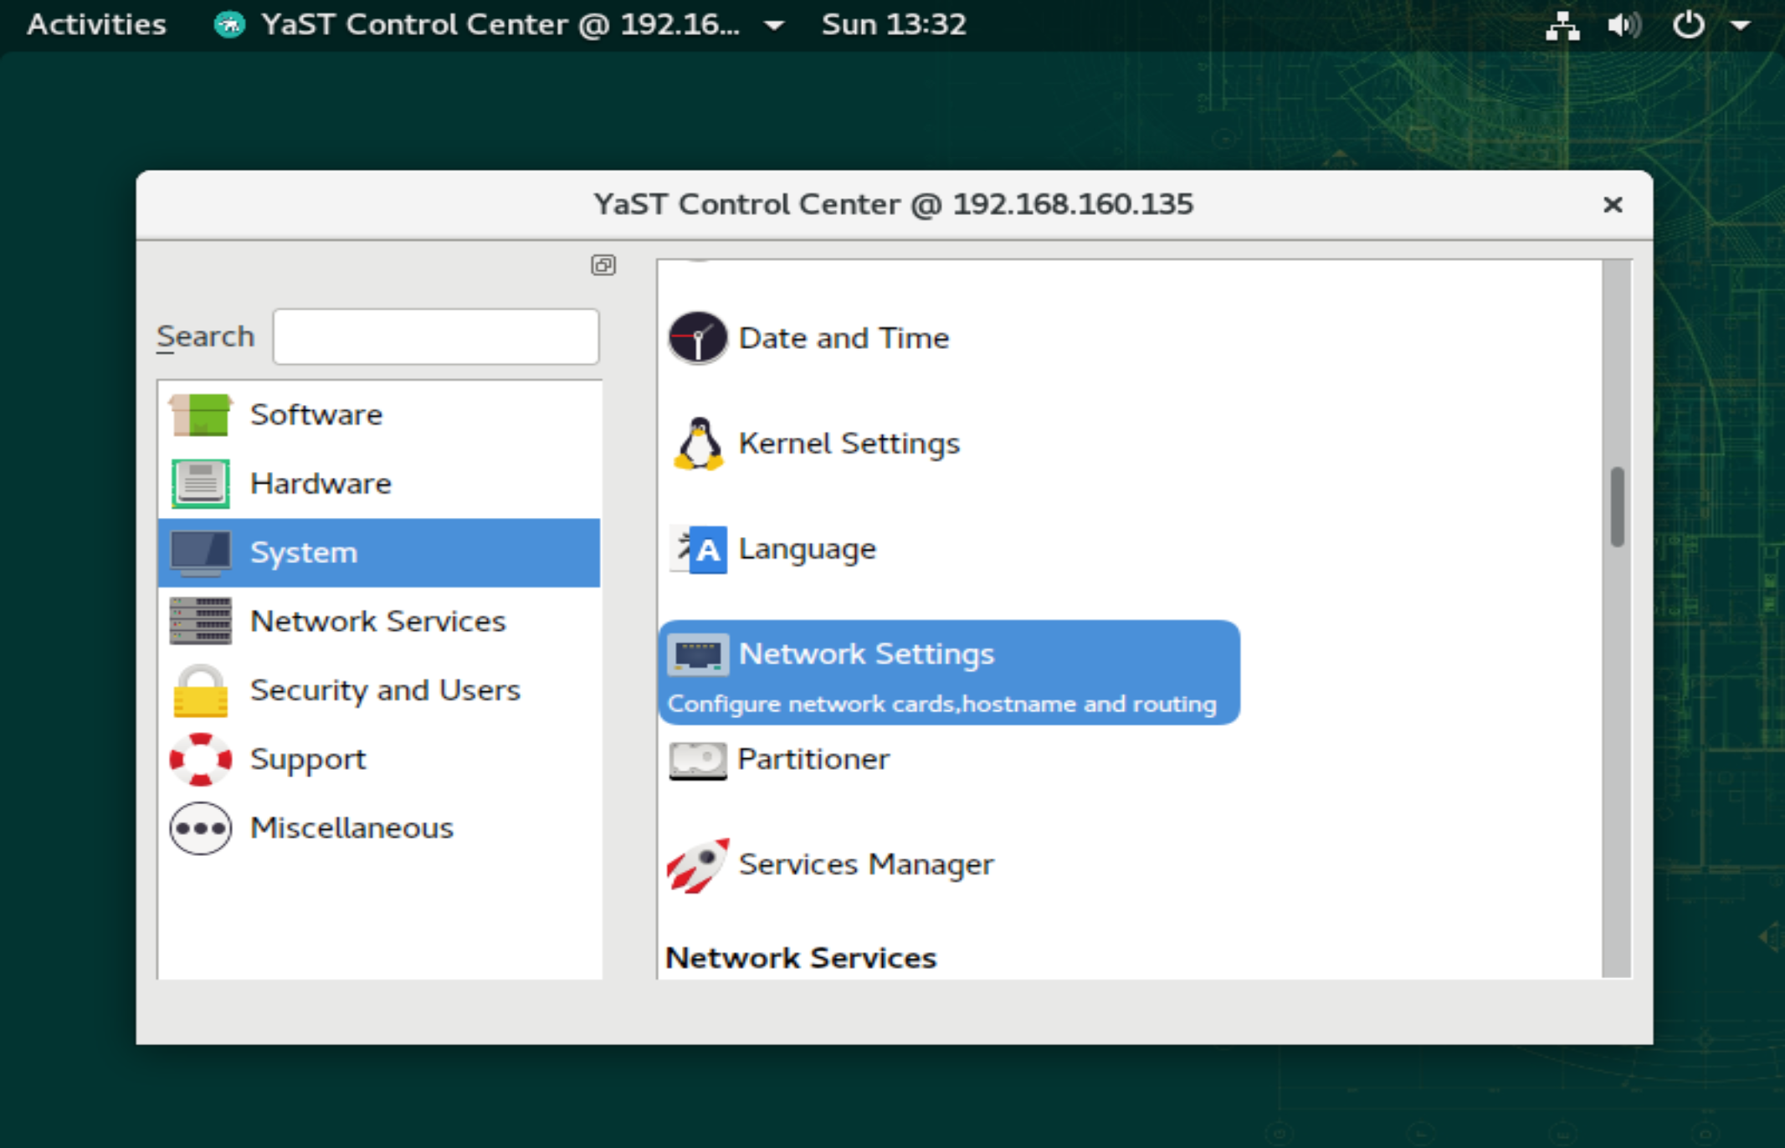Viewport: 1785px width, 1148px height.
Task: Expand the YaST Control Center app menu
Action: click(499, 25)
